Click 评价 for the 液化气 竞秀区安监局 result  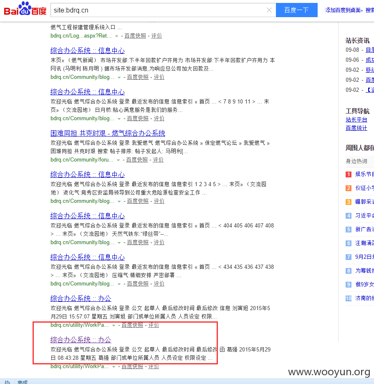tap(159, 201)
